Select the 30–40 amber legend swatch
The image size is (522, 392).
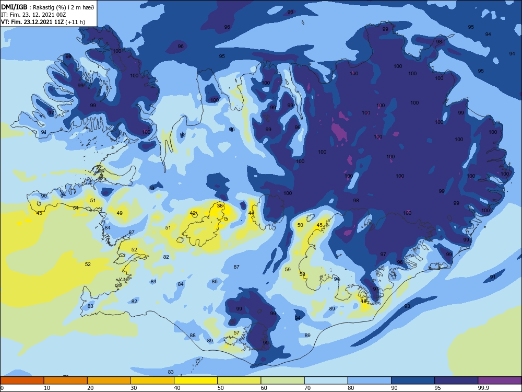click(x=152, y=381)
